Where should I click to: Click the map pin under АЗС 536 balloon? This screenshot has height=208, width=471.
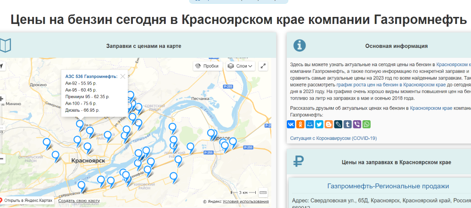[80, 124]
